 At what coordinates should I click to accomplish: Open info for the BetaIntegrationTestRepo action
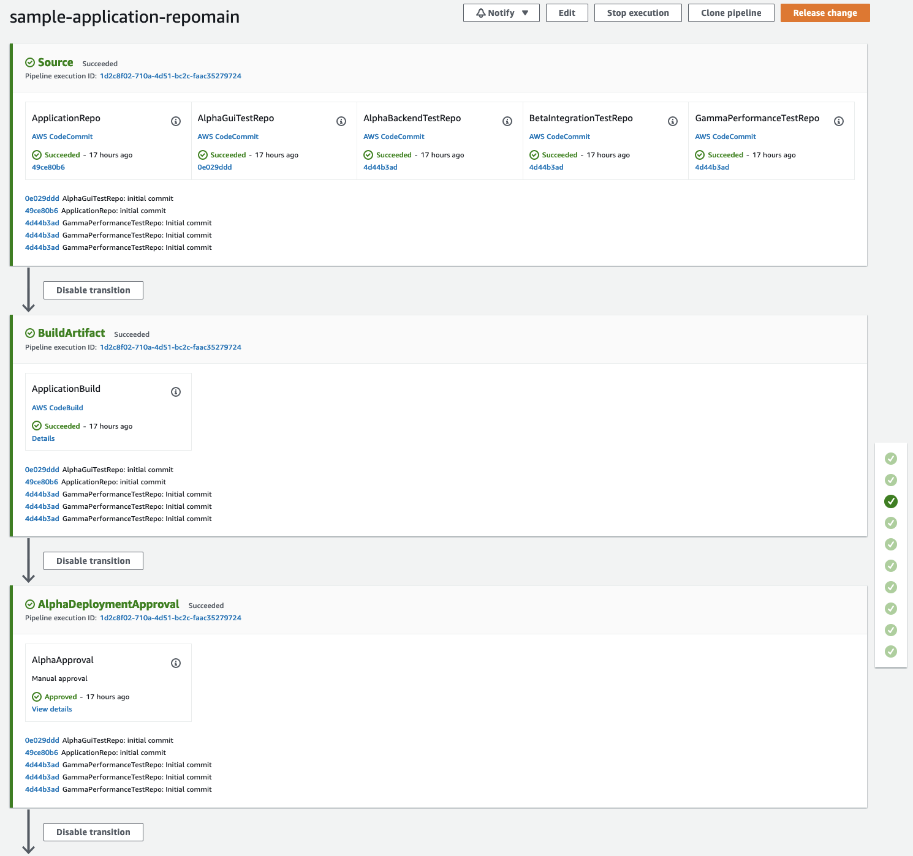point(672,121)
